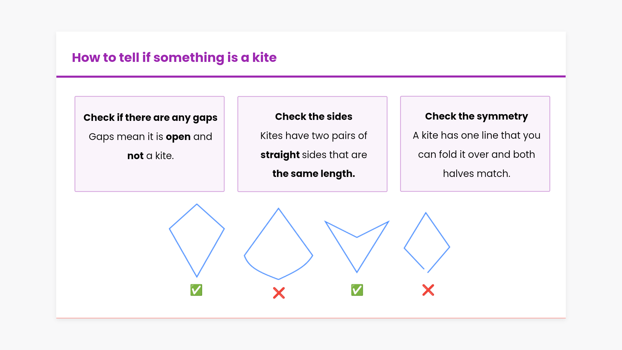The height and width of the screenshot is (350, 622).
Task: Click the bold word "not" in the gaps box
Action: click(135, 156)
